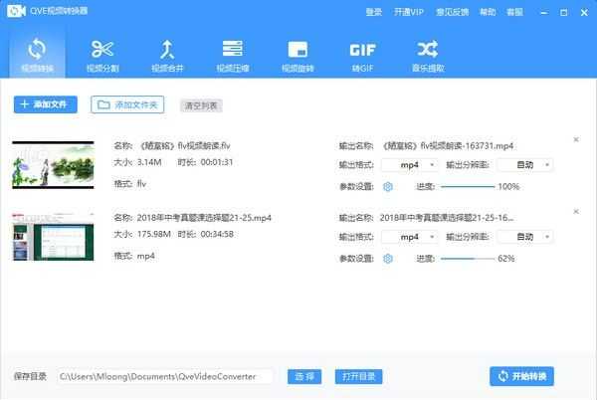Click the 100% progress text
Image resolution: width=597 pixels, height=400 pixels.
pos(508,186)
